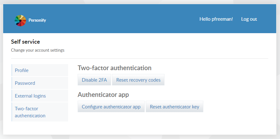The height and width of the screenshot is (139, 280).
Task: Click the Personify brand name text
Action: 37,20
